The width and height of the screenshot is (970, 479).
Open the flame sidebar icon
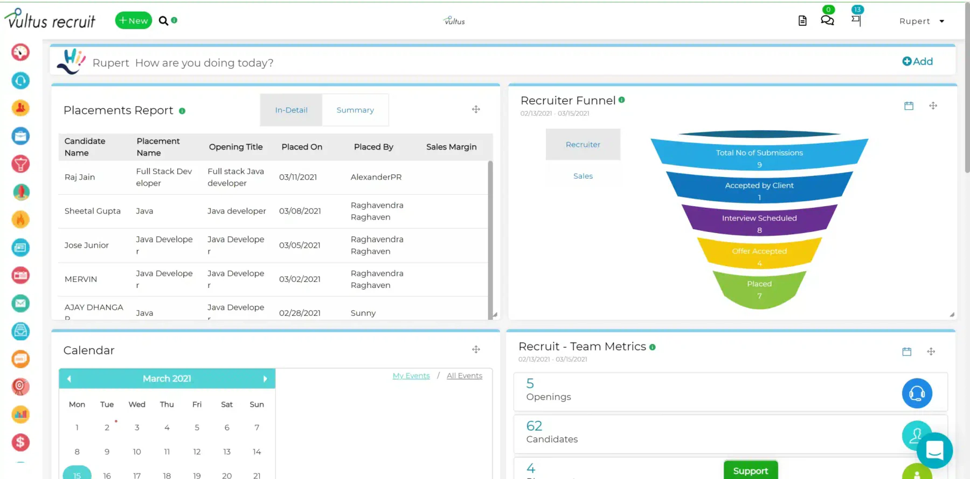(20, 220)
